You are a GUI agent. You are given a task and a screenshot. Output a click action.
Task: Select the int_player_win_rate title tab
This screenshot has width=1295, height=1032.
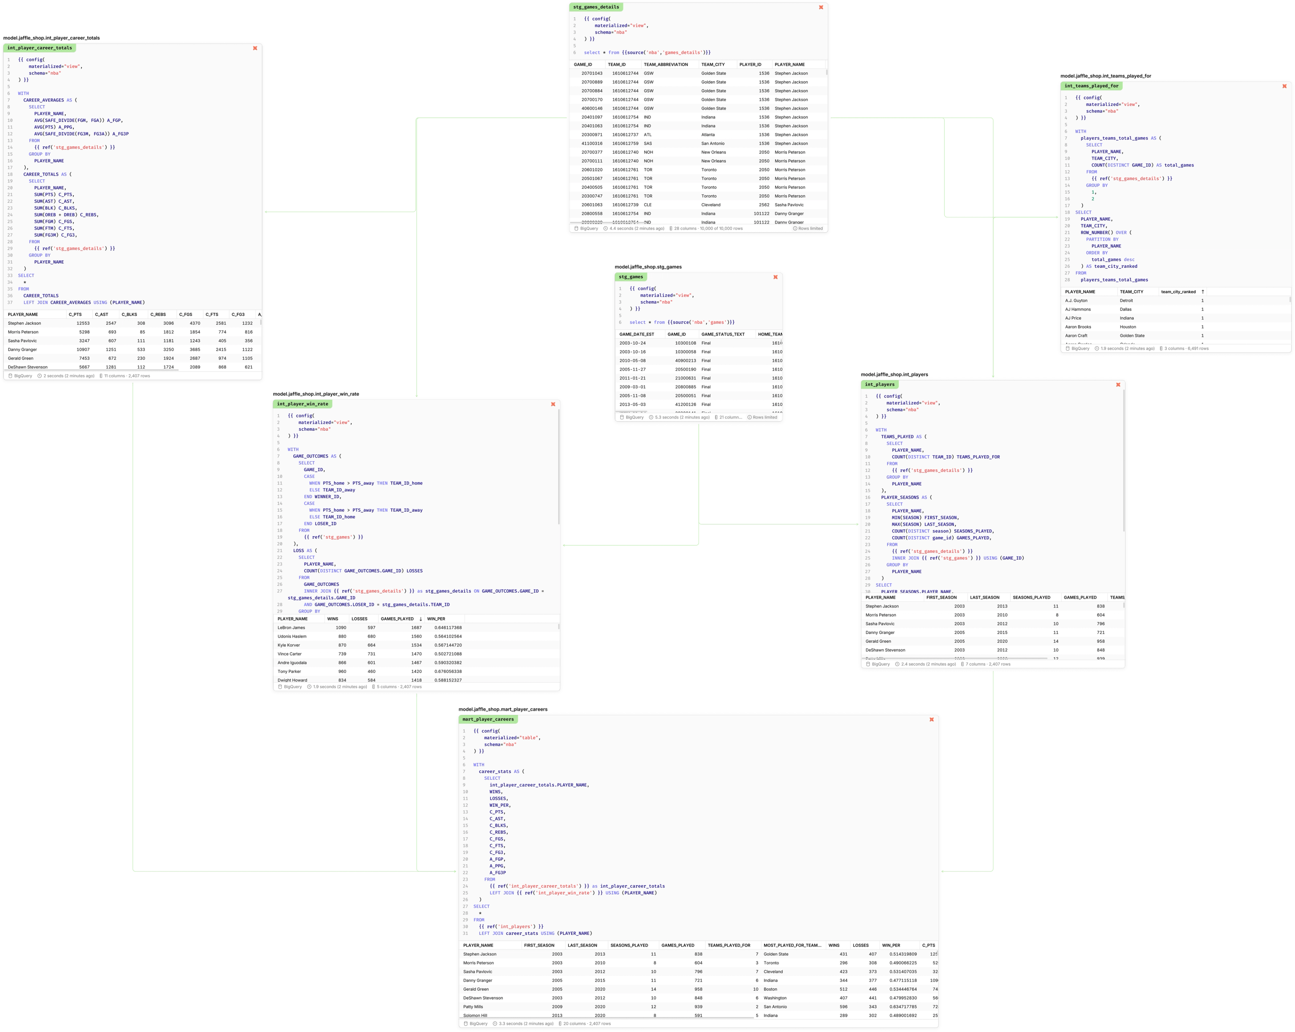pos(303,404)
